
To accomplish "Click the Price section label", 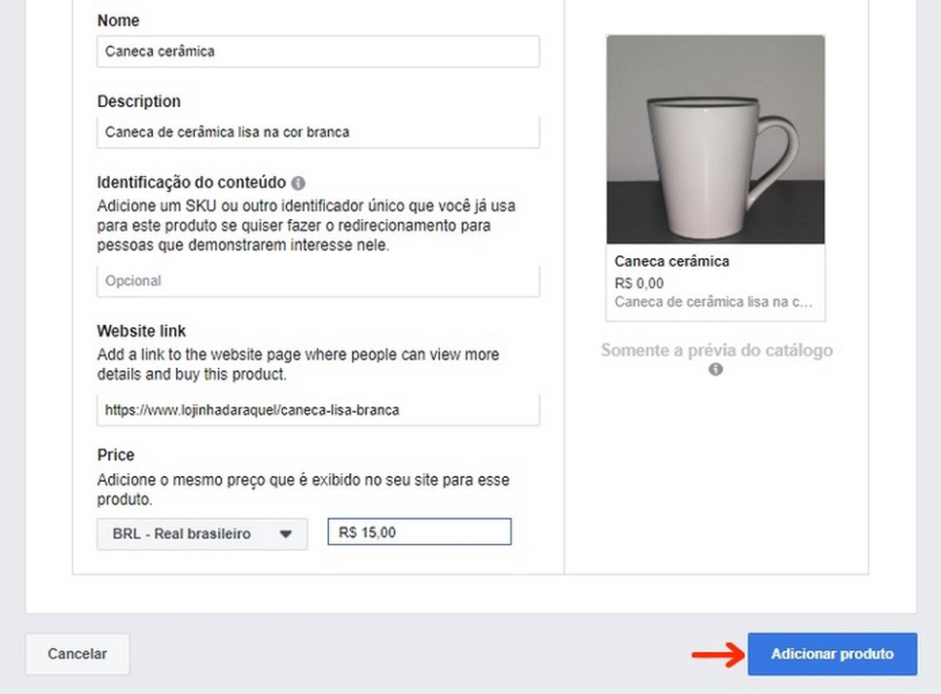I will (x=116, y=455).
